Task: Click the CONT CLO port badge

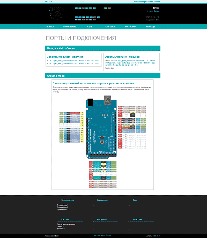Action: (x=97, y=179)
